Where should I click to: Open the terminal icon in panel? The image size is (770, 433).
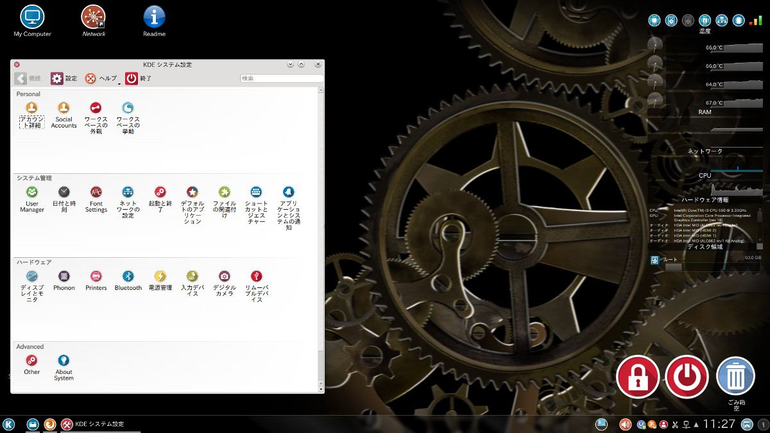coord(601,424)
